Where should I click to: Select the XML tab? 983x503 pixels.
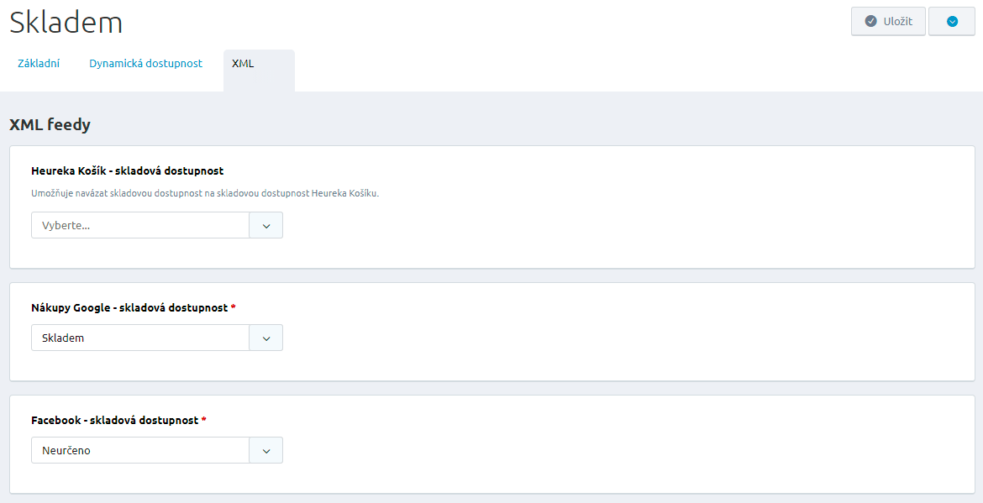[x=243, y=64]
